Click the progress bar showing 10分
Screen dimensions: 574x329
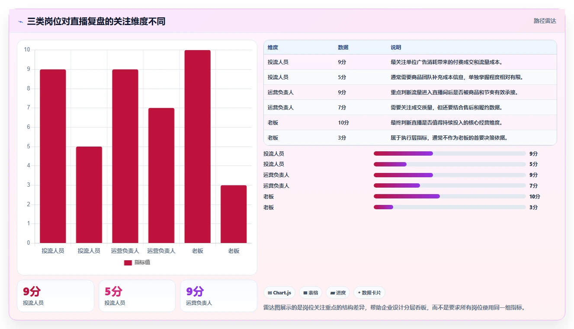click(x=450, y=196)
